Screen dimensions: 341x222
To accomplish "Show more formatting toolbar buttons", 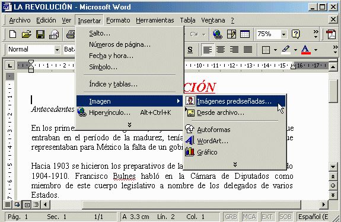I will 335,50.
